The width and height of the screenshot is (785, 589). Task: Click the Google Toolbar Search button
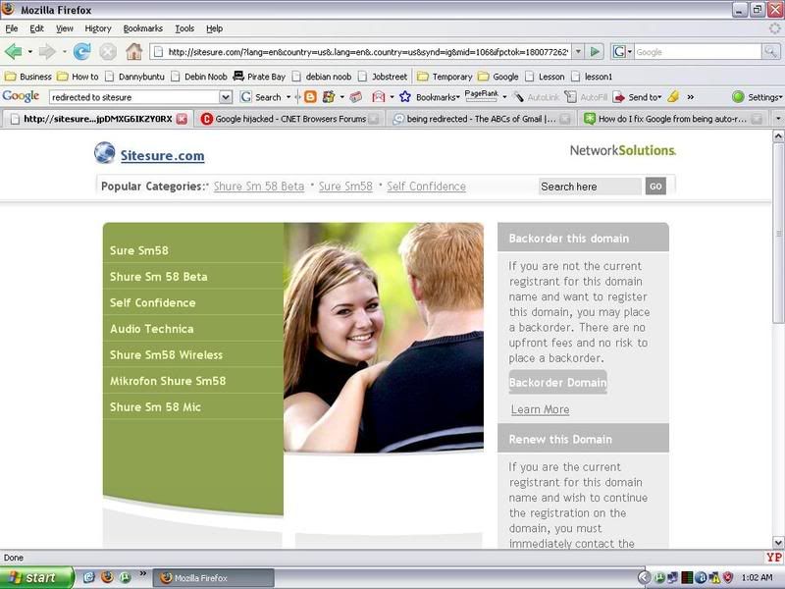click(x=261, y=96)
